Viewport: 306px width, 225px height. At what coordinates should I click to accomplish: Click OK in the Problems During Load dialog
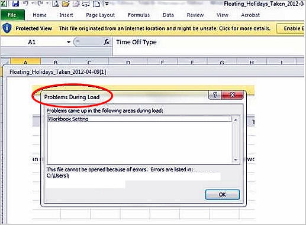[x=223, y=194]
